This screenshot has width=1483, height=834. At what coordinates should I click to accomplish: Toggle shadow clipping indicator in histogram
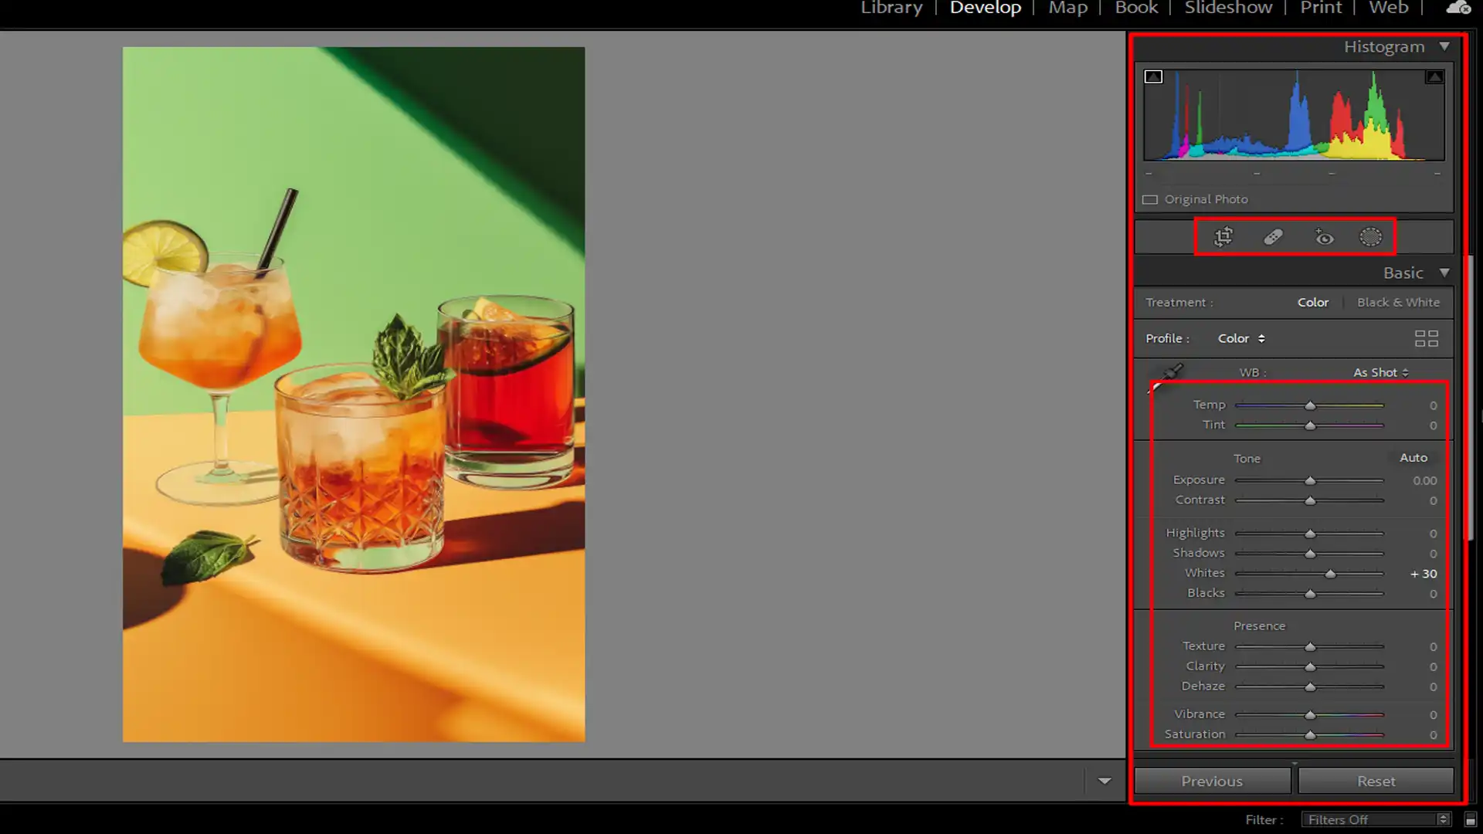pyautogui.click(x=1153, y=76)
